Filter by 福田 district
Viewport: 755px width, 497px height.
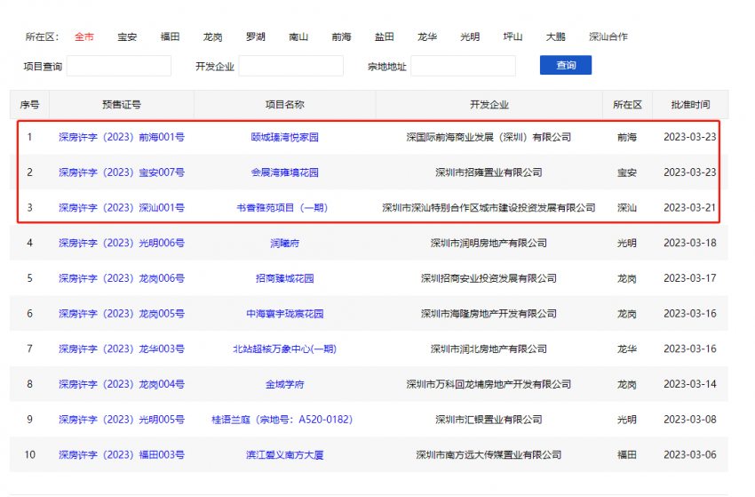click(x=170, y=36)
